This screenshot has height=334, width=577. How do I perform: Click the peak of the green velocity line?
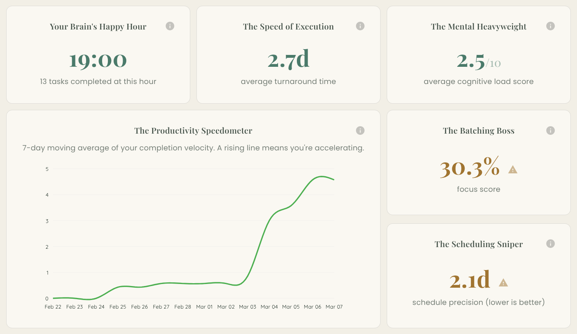point(322,177)
